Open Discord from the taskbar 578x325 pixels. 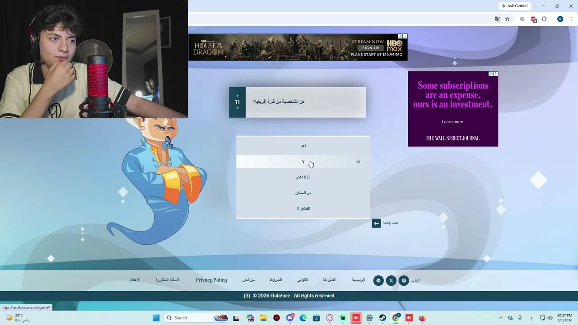(290, 318)
